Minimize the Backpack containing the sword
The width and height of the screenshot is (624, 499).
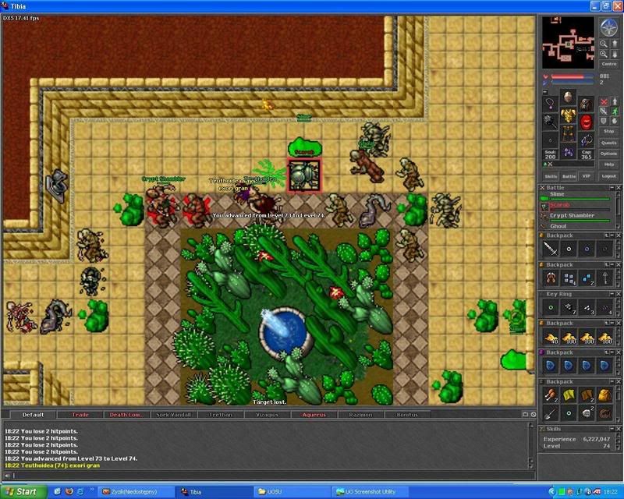(x=612, y=235)
